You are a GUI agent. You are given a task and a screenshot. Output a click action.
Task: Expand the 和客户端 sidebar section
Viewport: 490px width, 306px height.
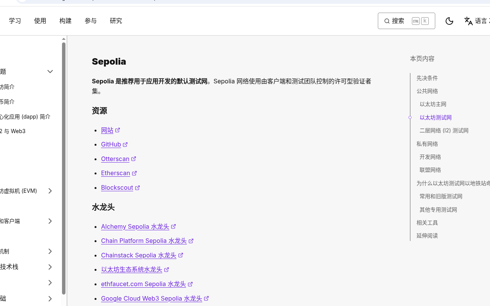(x=50, y=221)
